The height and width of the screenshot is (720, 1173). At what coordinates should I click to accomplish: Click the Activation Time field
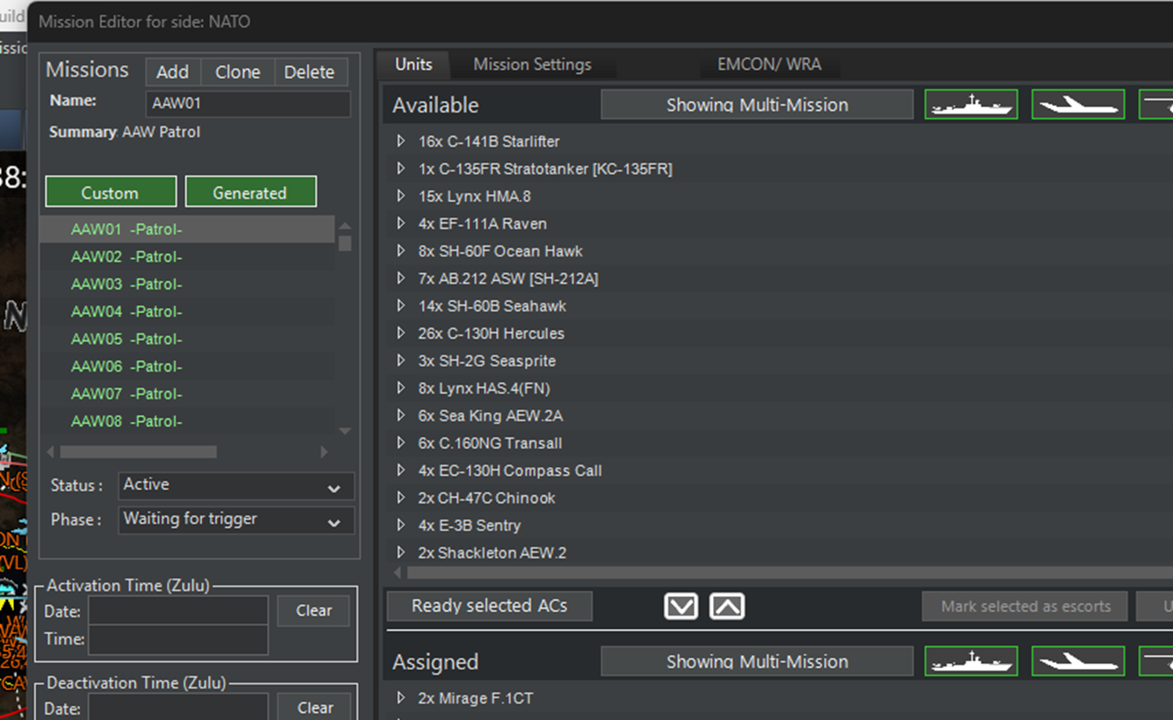pyautogui.click(x=178, y=640)
